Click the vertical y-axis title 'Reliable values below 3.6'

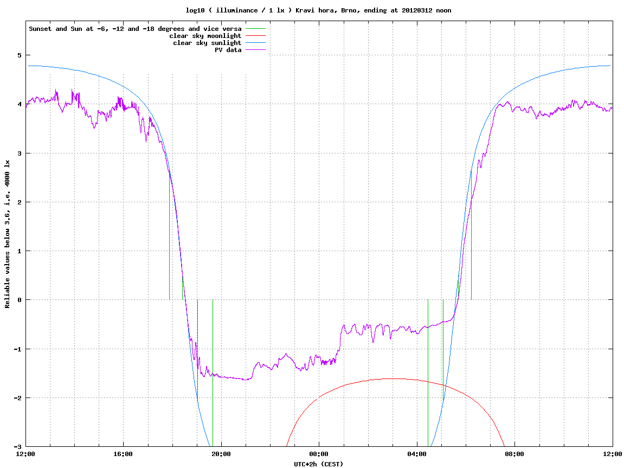[x=7, y=234]
